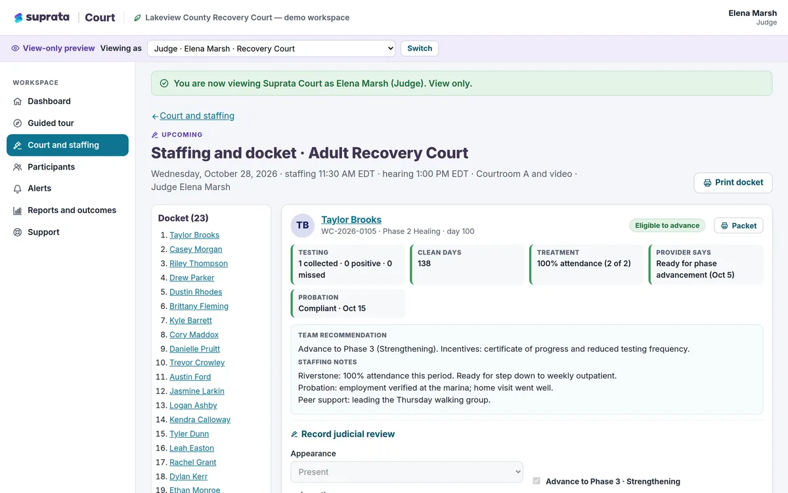The width and height of the screenshot is (788, 493).
Task: Click the back arrow before Court and staffing
Action: pos(155,116)
